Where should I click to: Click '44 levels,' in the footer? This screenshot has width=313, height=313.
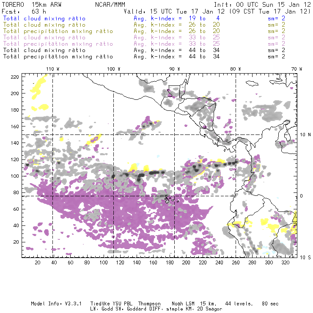pyautogui.click(x=239, y=304)
